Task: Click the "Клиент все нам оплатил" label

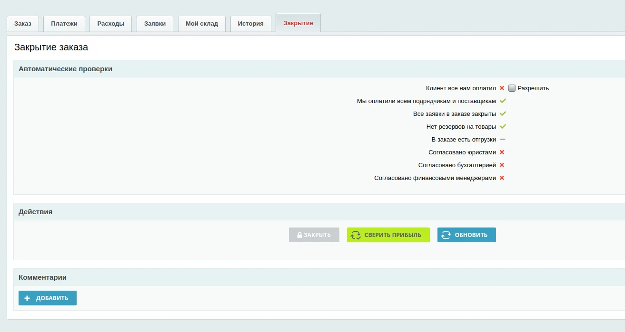Action: tap(461, 88)
